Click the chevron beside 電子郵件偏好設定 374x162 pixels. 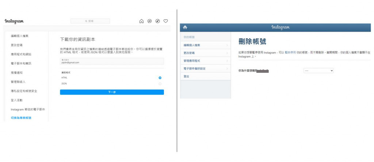click(227, 69)
